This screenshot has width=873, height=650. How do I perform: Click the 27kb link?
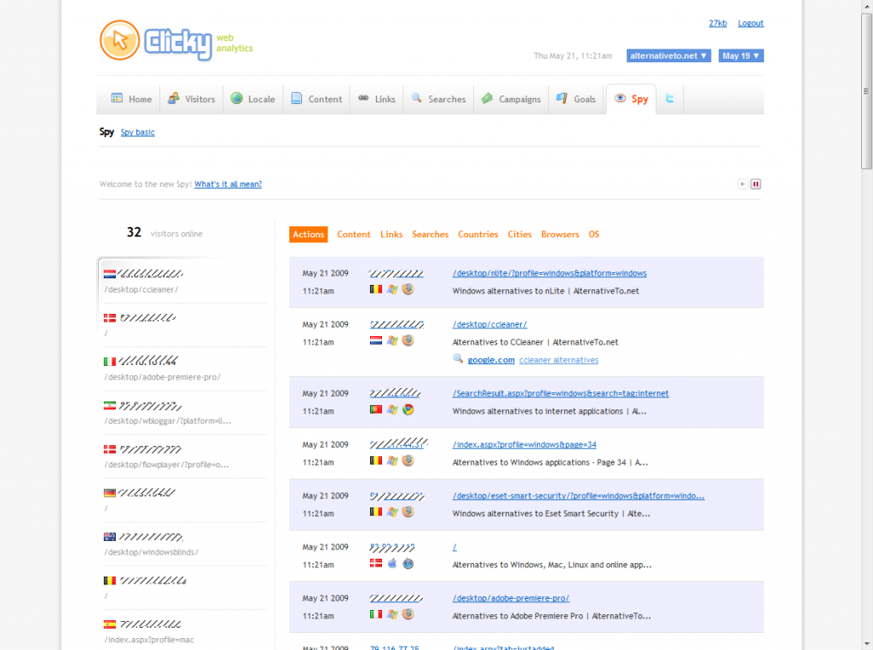[718, 23]
